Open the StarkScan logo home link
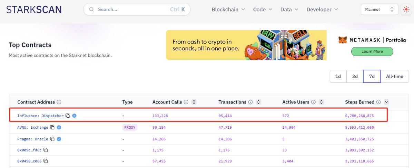 pos(34,9)
